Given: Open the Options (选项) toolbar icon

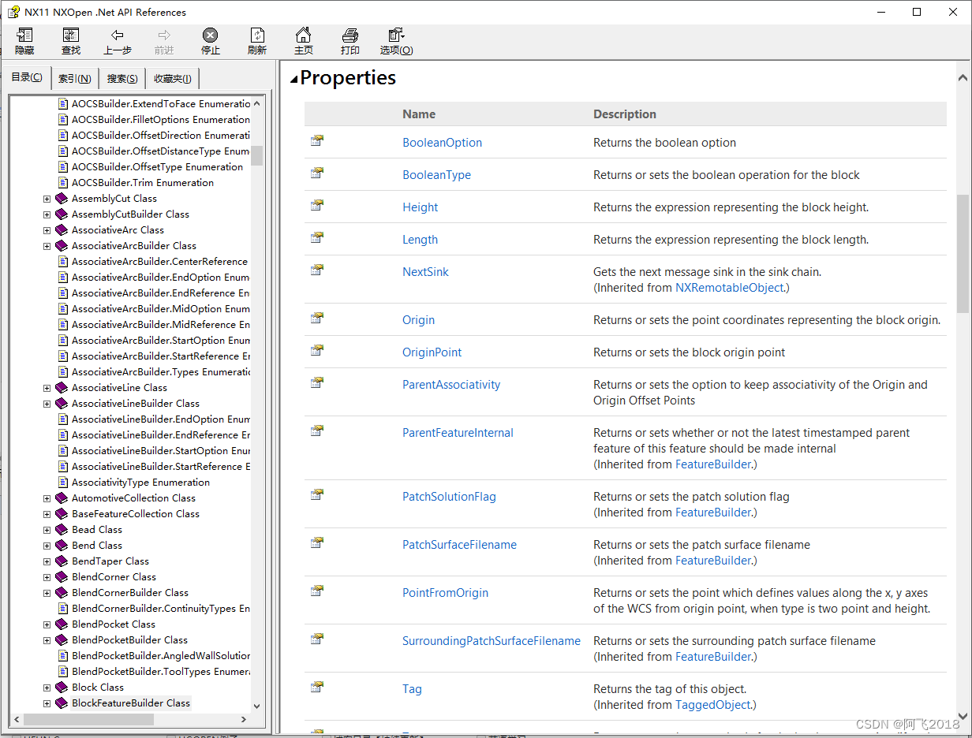Looking at the screenshot, I should coord(396,35).
